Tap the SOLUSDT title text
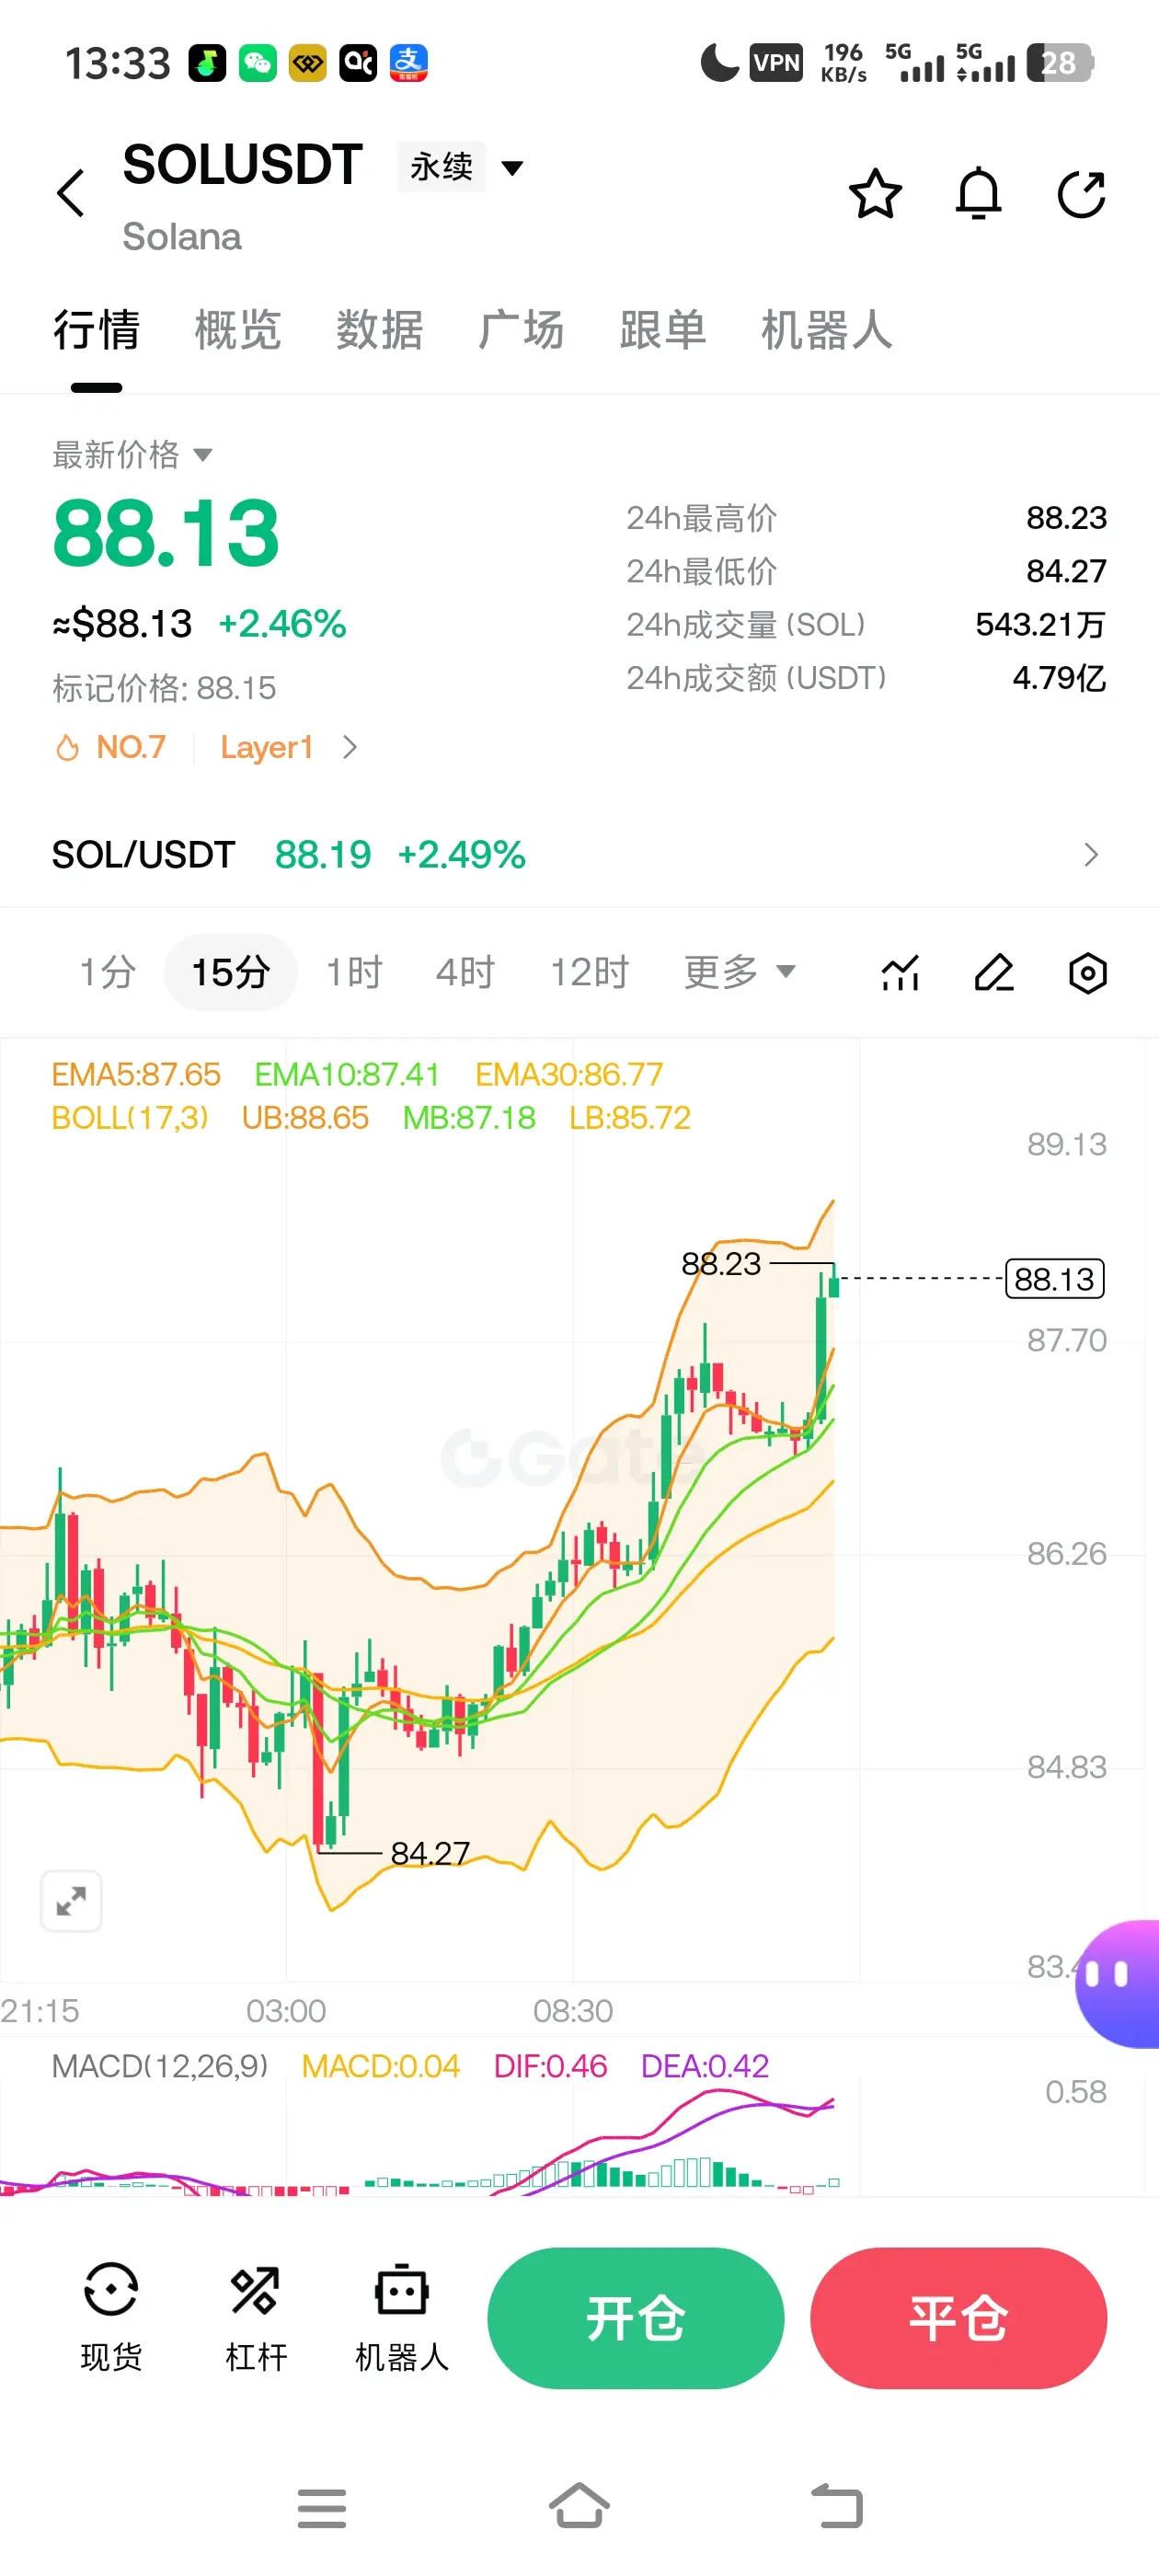 [242, 165]
